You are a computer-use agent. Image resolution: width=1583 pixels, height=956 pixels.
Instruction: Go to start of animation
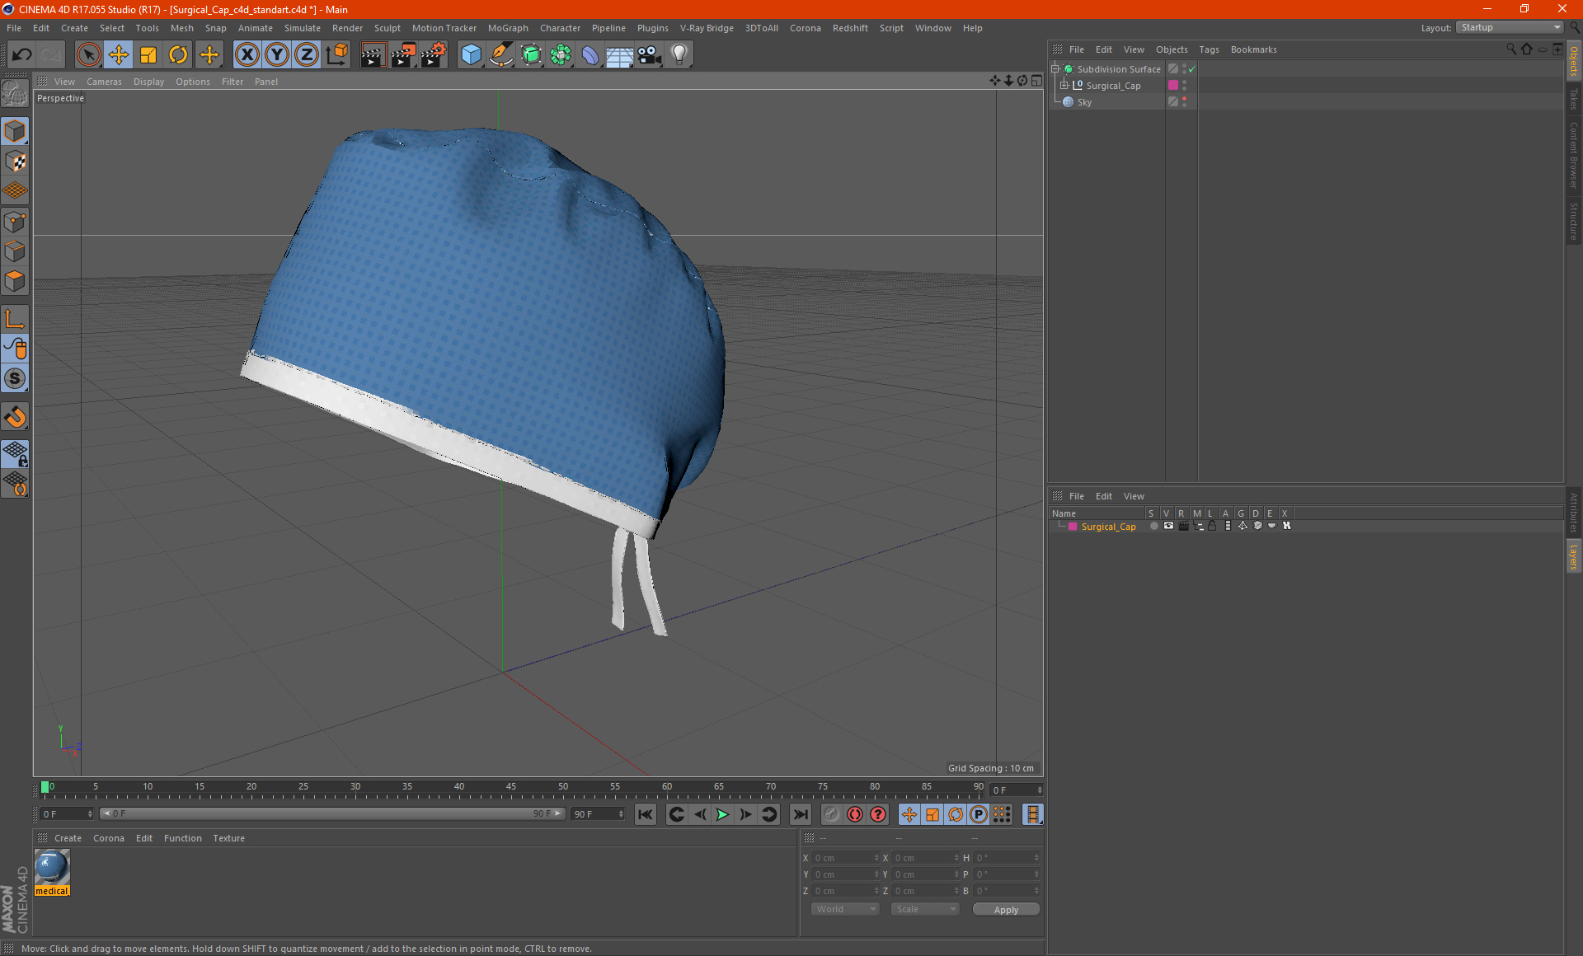point(646,814)
